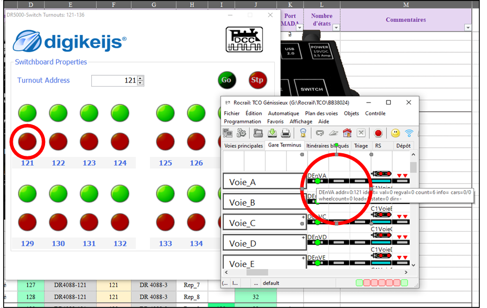Click the cyan block on the DEnVA row

point(381,181)
